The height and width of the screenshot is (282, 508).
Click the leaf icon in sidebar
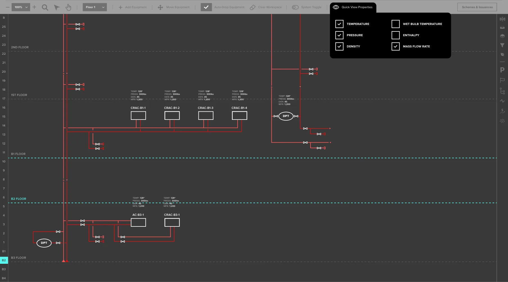502,54
